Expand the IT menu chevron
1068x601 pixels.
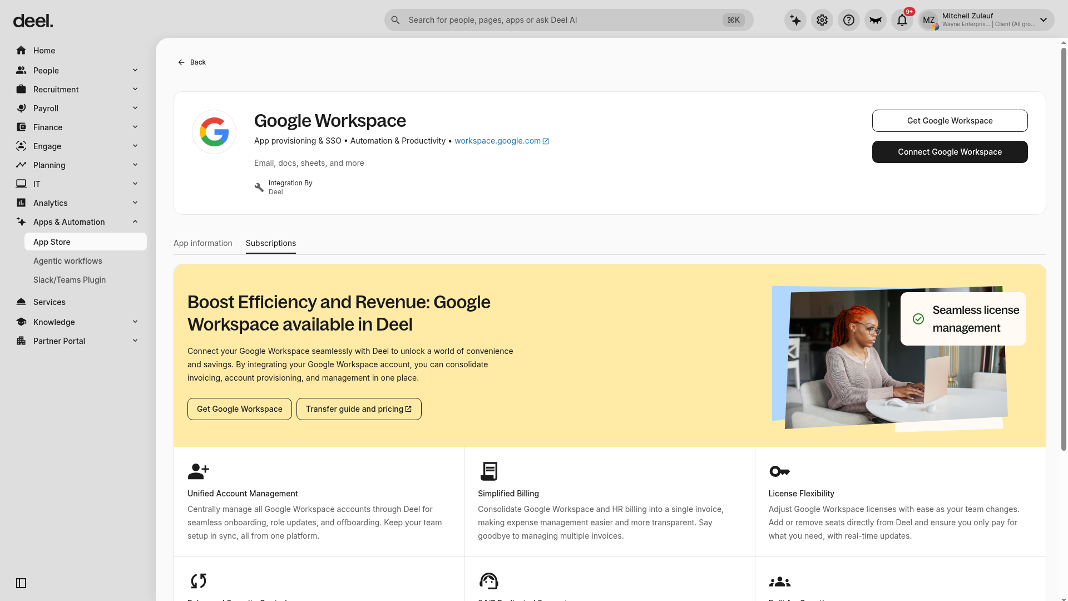click(135, 184)
